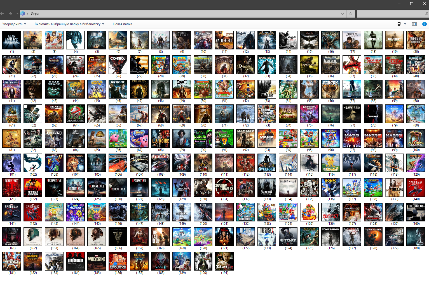The height and width of the screenshot is (282, 429).
Task: Select Mafia cover thumbnail (93)
Action: pos(267,138)
